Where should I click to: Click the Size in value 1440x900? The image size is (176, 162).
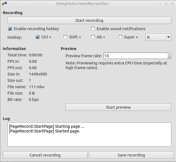tap(38, 74)
